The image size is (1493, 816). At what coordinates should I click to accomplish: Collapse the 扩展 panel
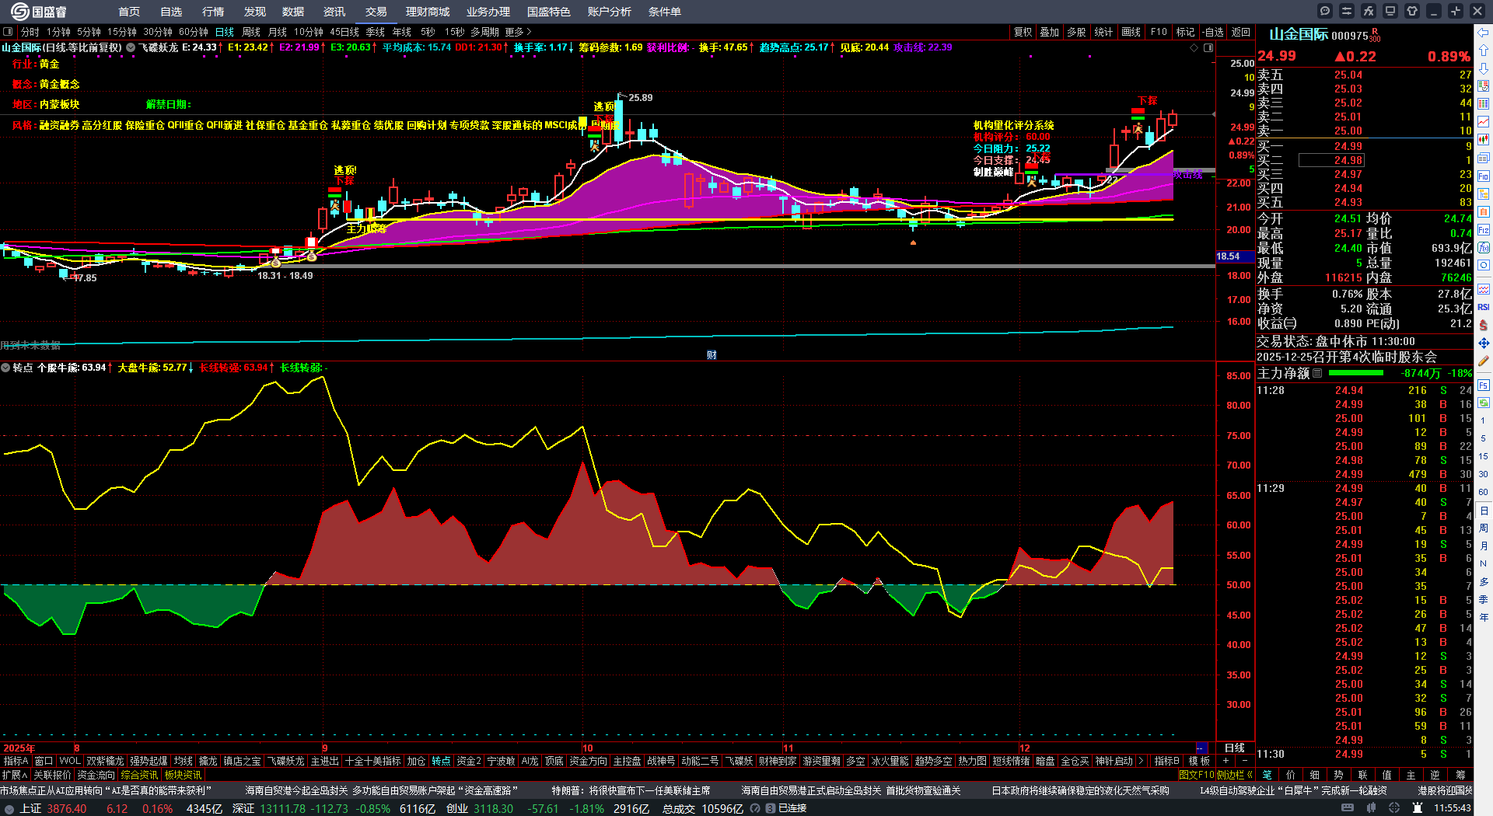click(15, 775)
